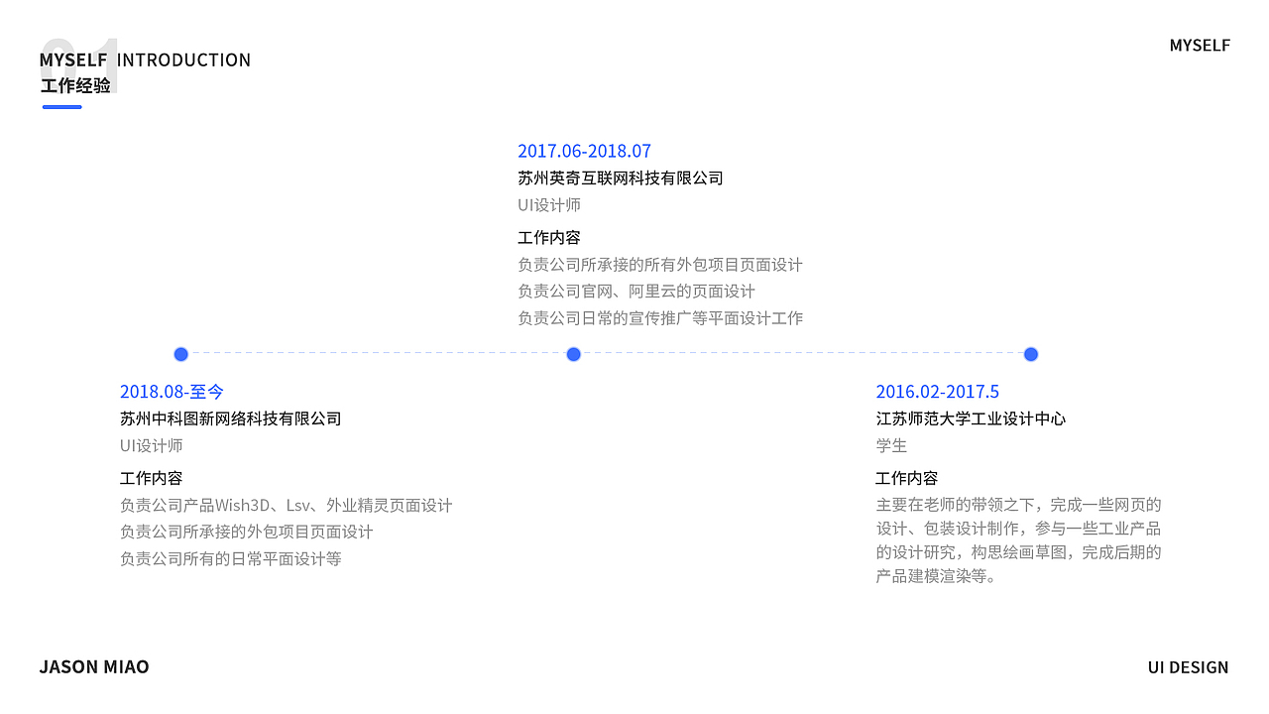This screenshot has width=1269, height=714.
Task: Click the MYSELF INTRODUCTION header text
Action: [x=145, y=59]
